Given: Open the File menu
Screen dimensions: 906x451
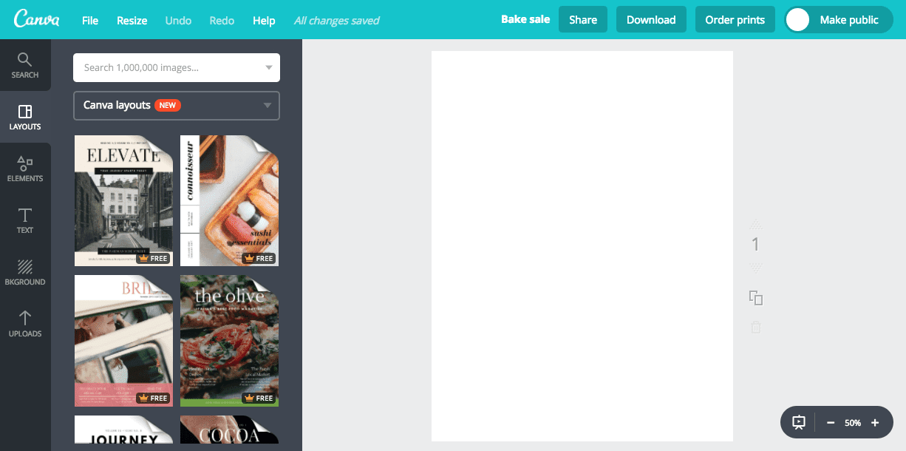Looking at the screenshot, I should 89,20.
